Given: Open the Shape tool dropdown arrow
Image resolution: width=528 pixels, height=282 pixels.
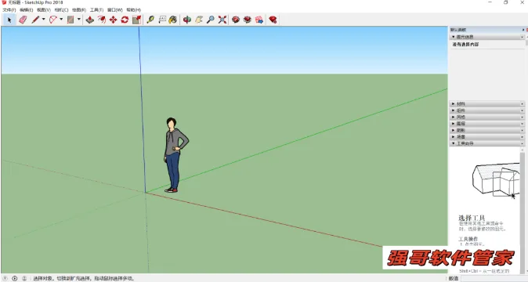Looking at the screenshot, I should point(79,20).
